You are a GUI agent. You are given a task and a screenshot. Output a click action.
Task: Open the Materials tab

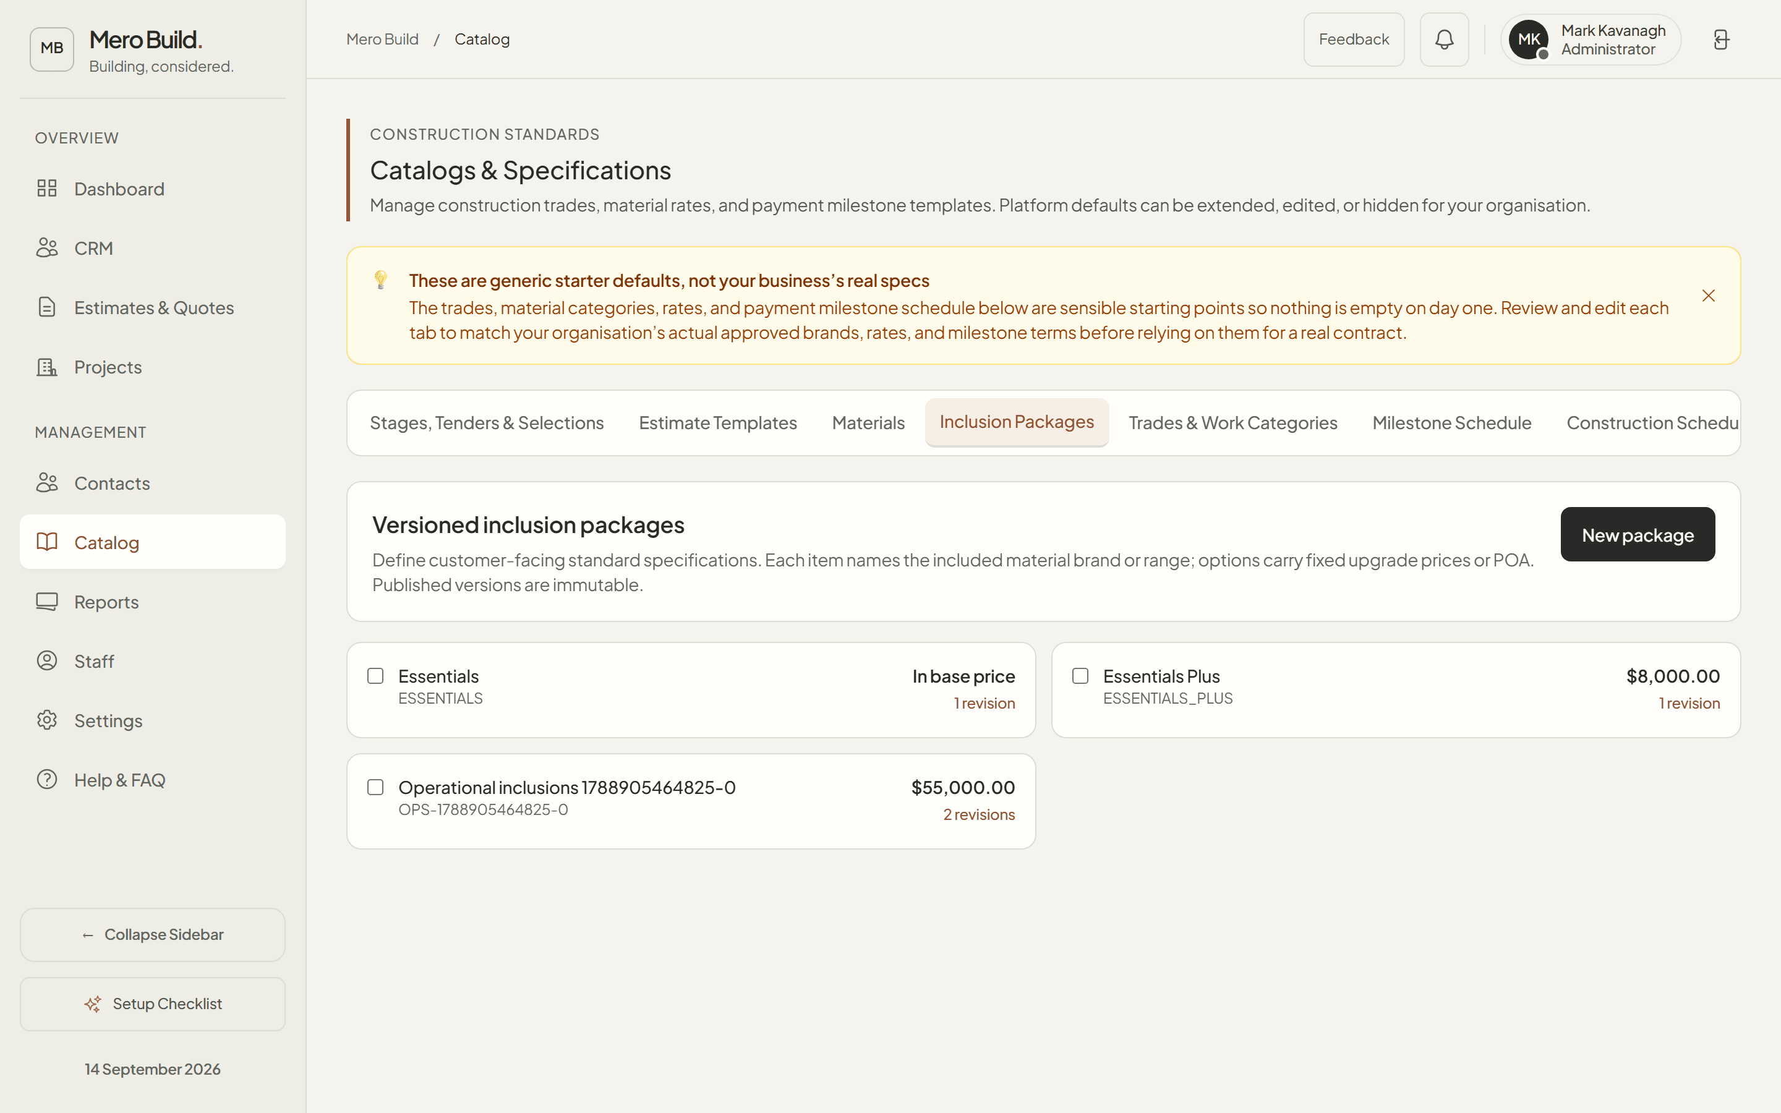(868, 424)
